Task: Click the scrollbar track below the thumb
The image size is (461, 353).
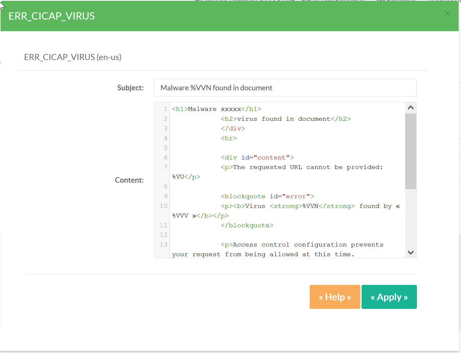Action: [x=411, y=219]
